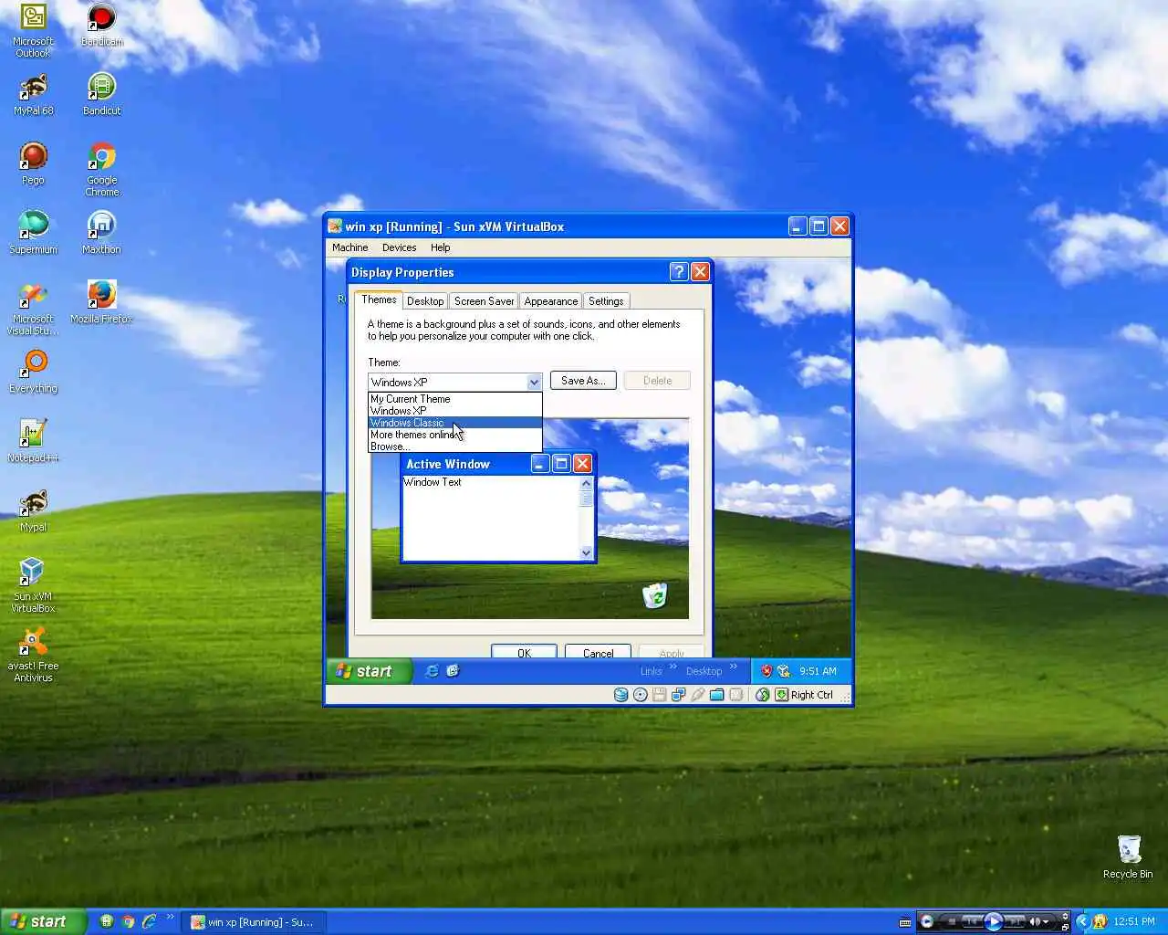The height and width of the screenshot is (935, 1168).
Task: Click the Chrome icon in host quick launch
Action: pyautogui.click(x=129, y=921)
